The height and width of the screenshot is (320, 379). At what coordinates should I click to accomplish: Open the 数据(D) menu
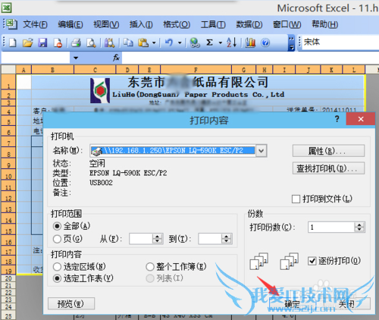point(249,24)
